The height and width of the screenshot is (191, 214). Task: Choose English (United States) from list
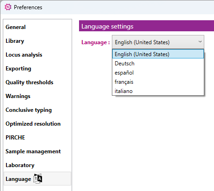click(x=158, y=54)
